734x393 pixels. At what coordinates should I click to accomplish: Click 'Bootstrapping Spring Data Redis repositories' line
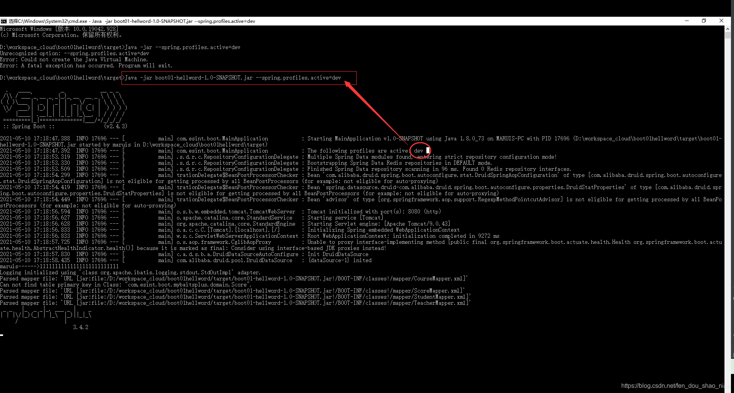(399, 163)
